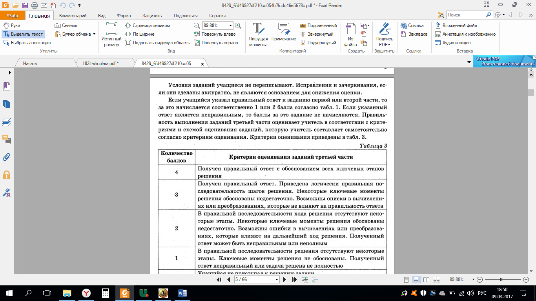Open the Layers side panel icon
536x301 pixels.
point(7,122)
